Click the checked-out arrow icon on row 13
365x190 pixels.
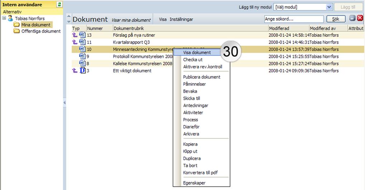(x=75, y=35)
